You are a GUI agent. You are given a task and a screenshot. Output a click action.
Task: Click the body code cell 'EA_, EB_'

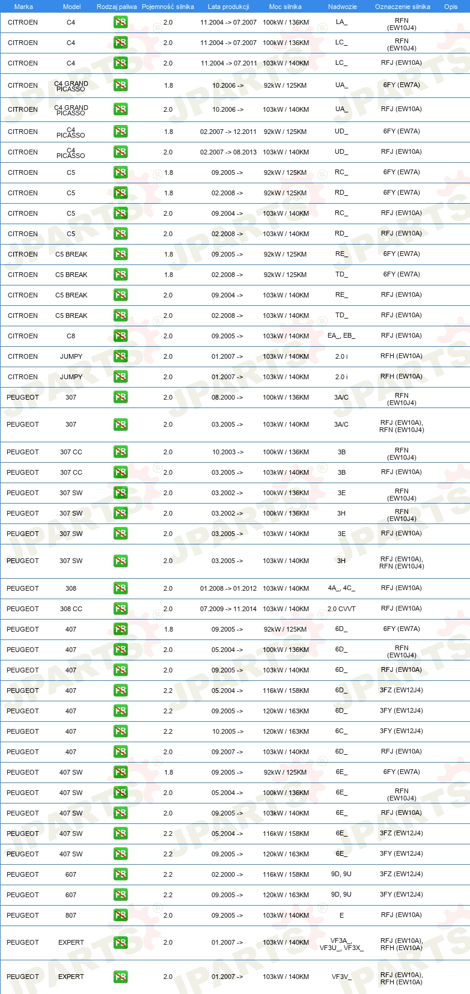pyautogui.click(x=341, y=336)
